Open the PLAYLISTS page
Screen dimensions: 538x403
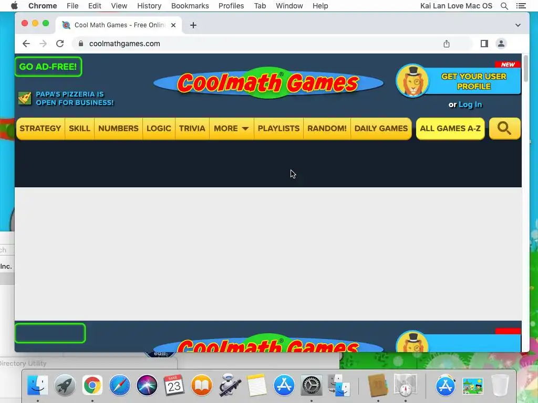tap(278, 129)
